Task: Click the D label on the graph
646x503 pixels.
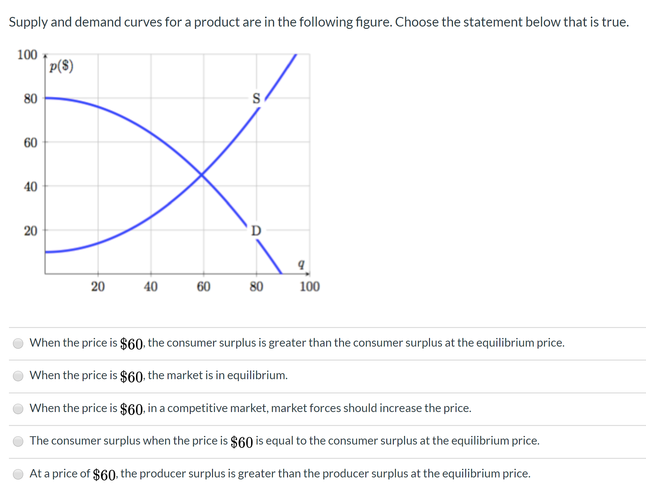Action: pyautogui.click(x=256, y=230)
